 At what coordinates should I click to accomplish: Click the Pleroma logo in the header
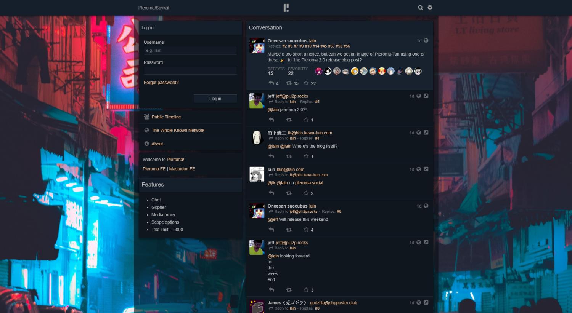click(x=286, y=8)
